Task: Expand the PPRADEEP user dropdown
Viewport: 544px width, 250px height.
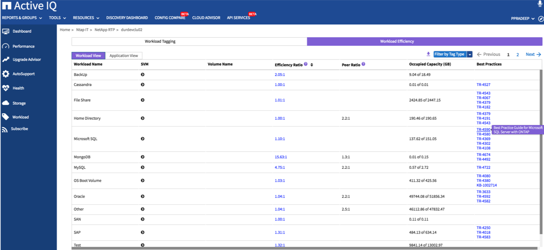Action: tap(523, 19)
